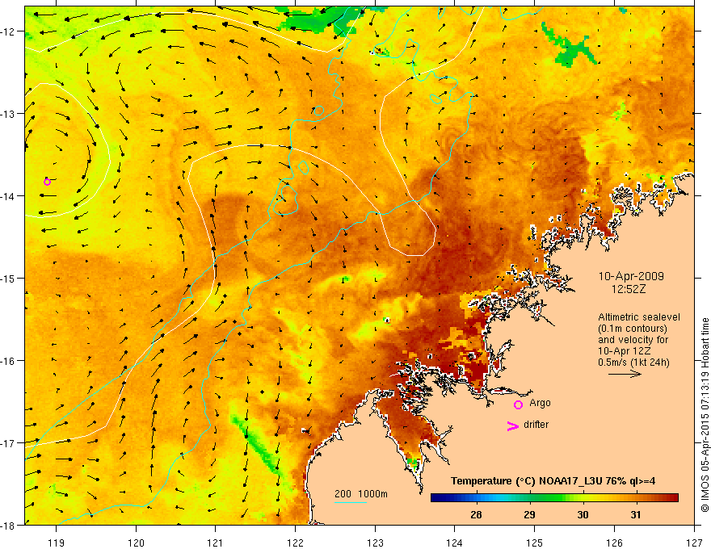This screenshot has width=711, height=549.
Task: Click latitude label -16
Action: (x=9, y=361)
